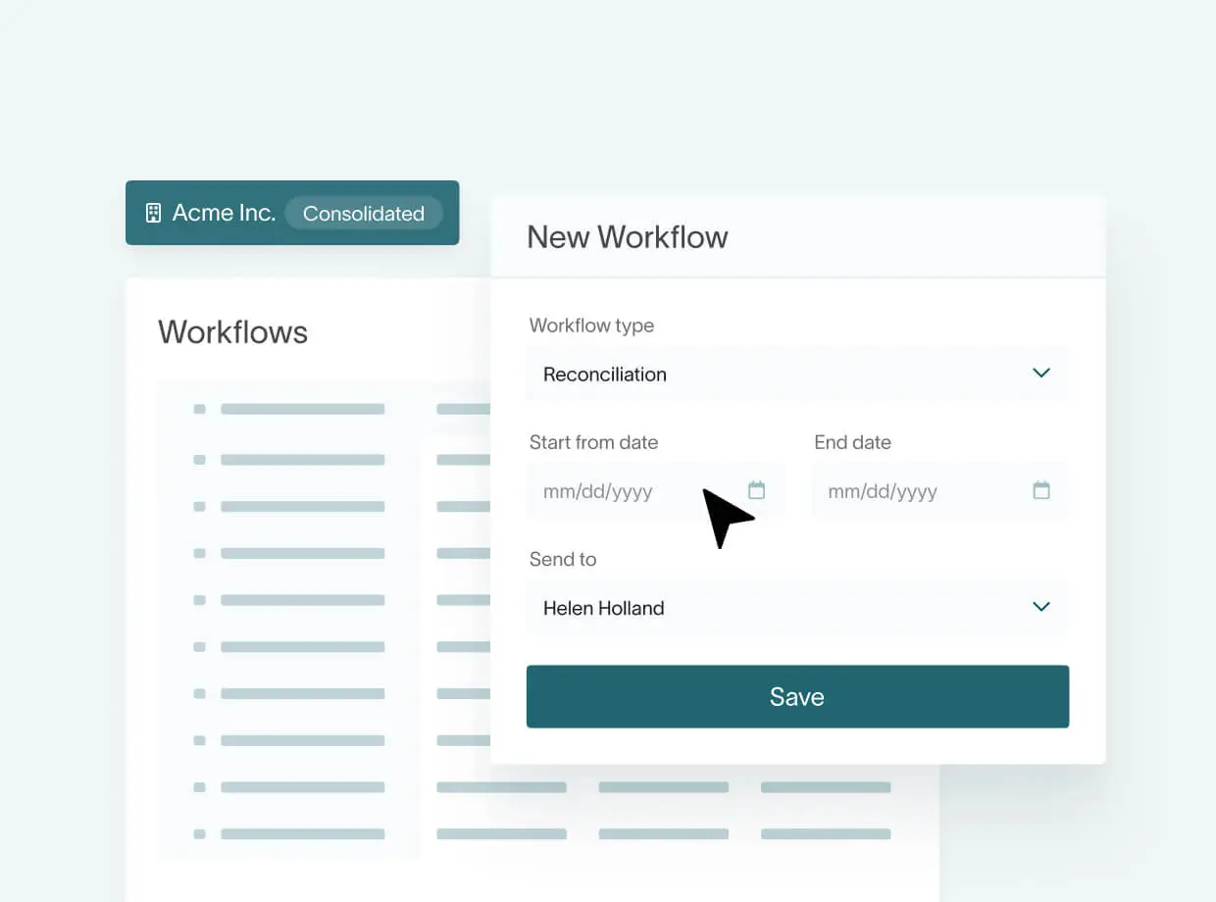Viewport: 1216px width, 902px height.
Task: Click the building icon next to Acme Inc.
Action: (153, 212)
